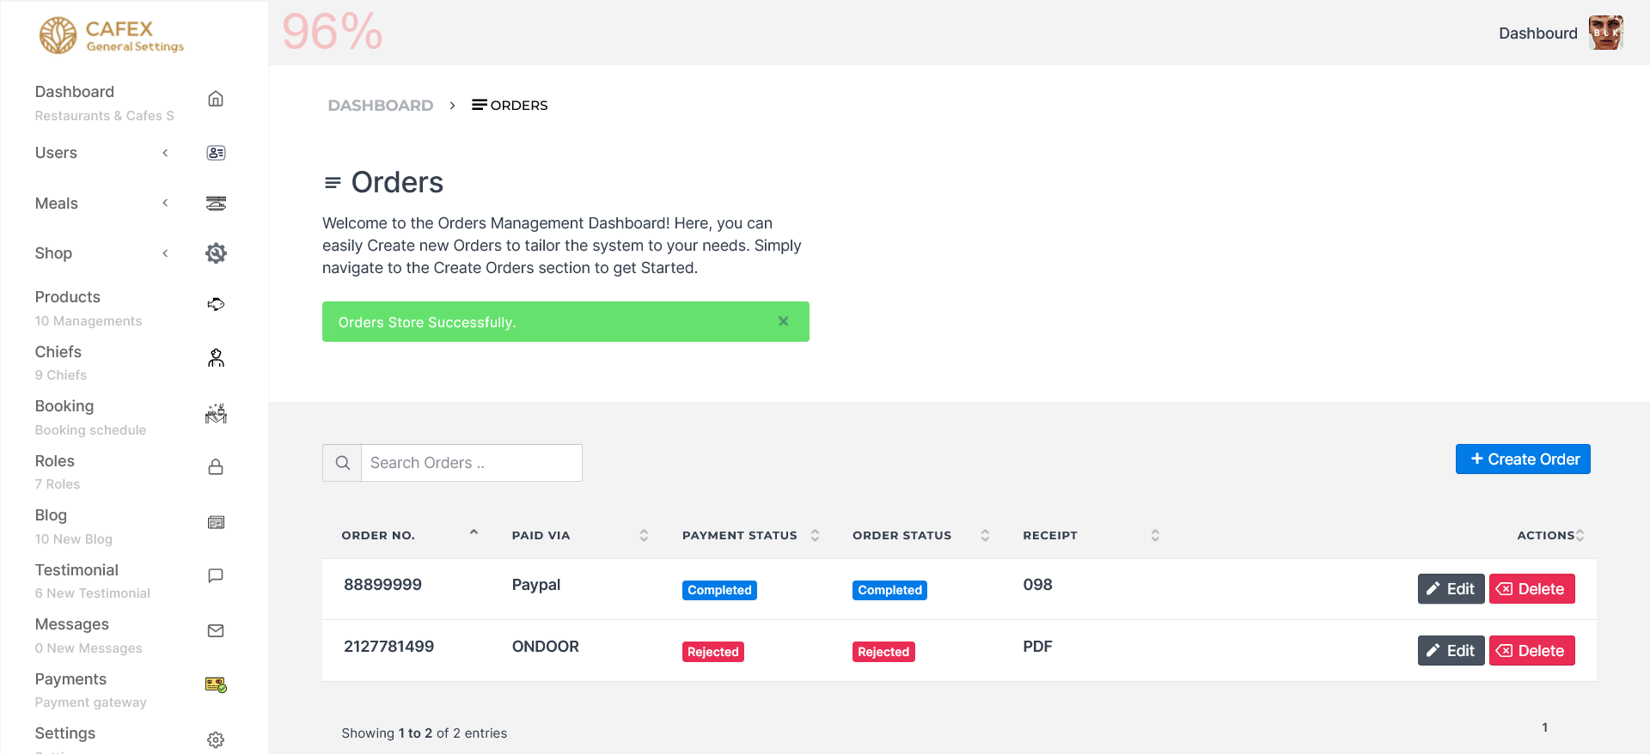Toggle sorting on Paid Via column

click(644, 535)
